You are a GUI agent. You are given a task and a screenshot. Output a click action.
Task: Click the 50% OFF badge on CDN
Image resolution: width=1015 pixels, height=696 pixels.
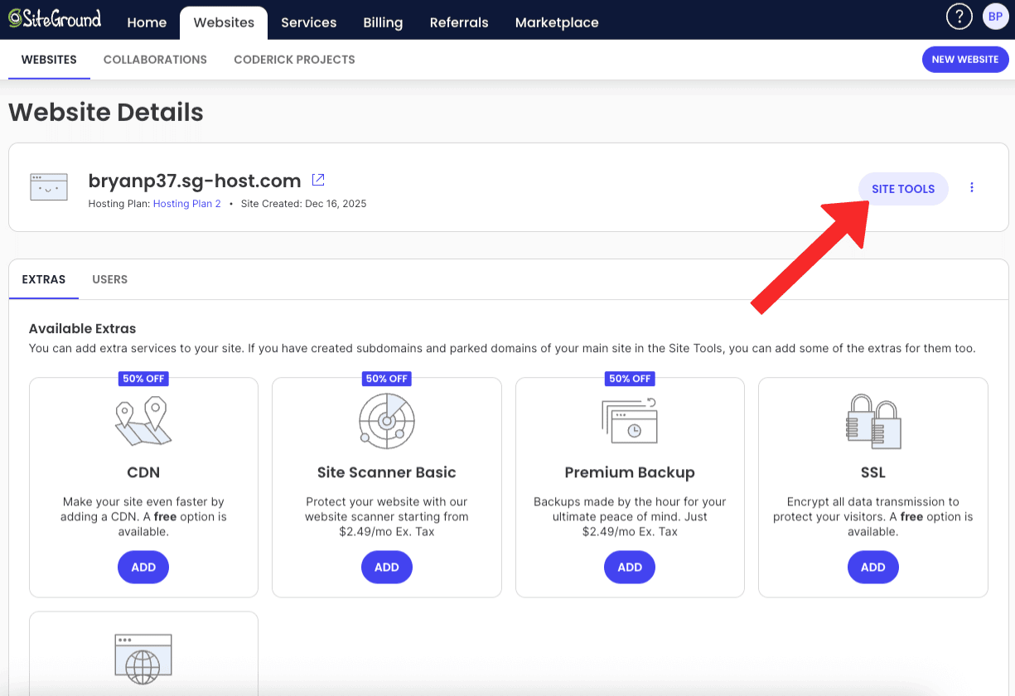point(143,379)
